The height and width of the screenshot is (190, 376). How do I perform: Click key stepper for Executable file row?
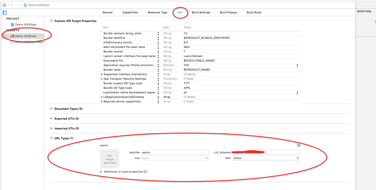tap(158, 61)
